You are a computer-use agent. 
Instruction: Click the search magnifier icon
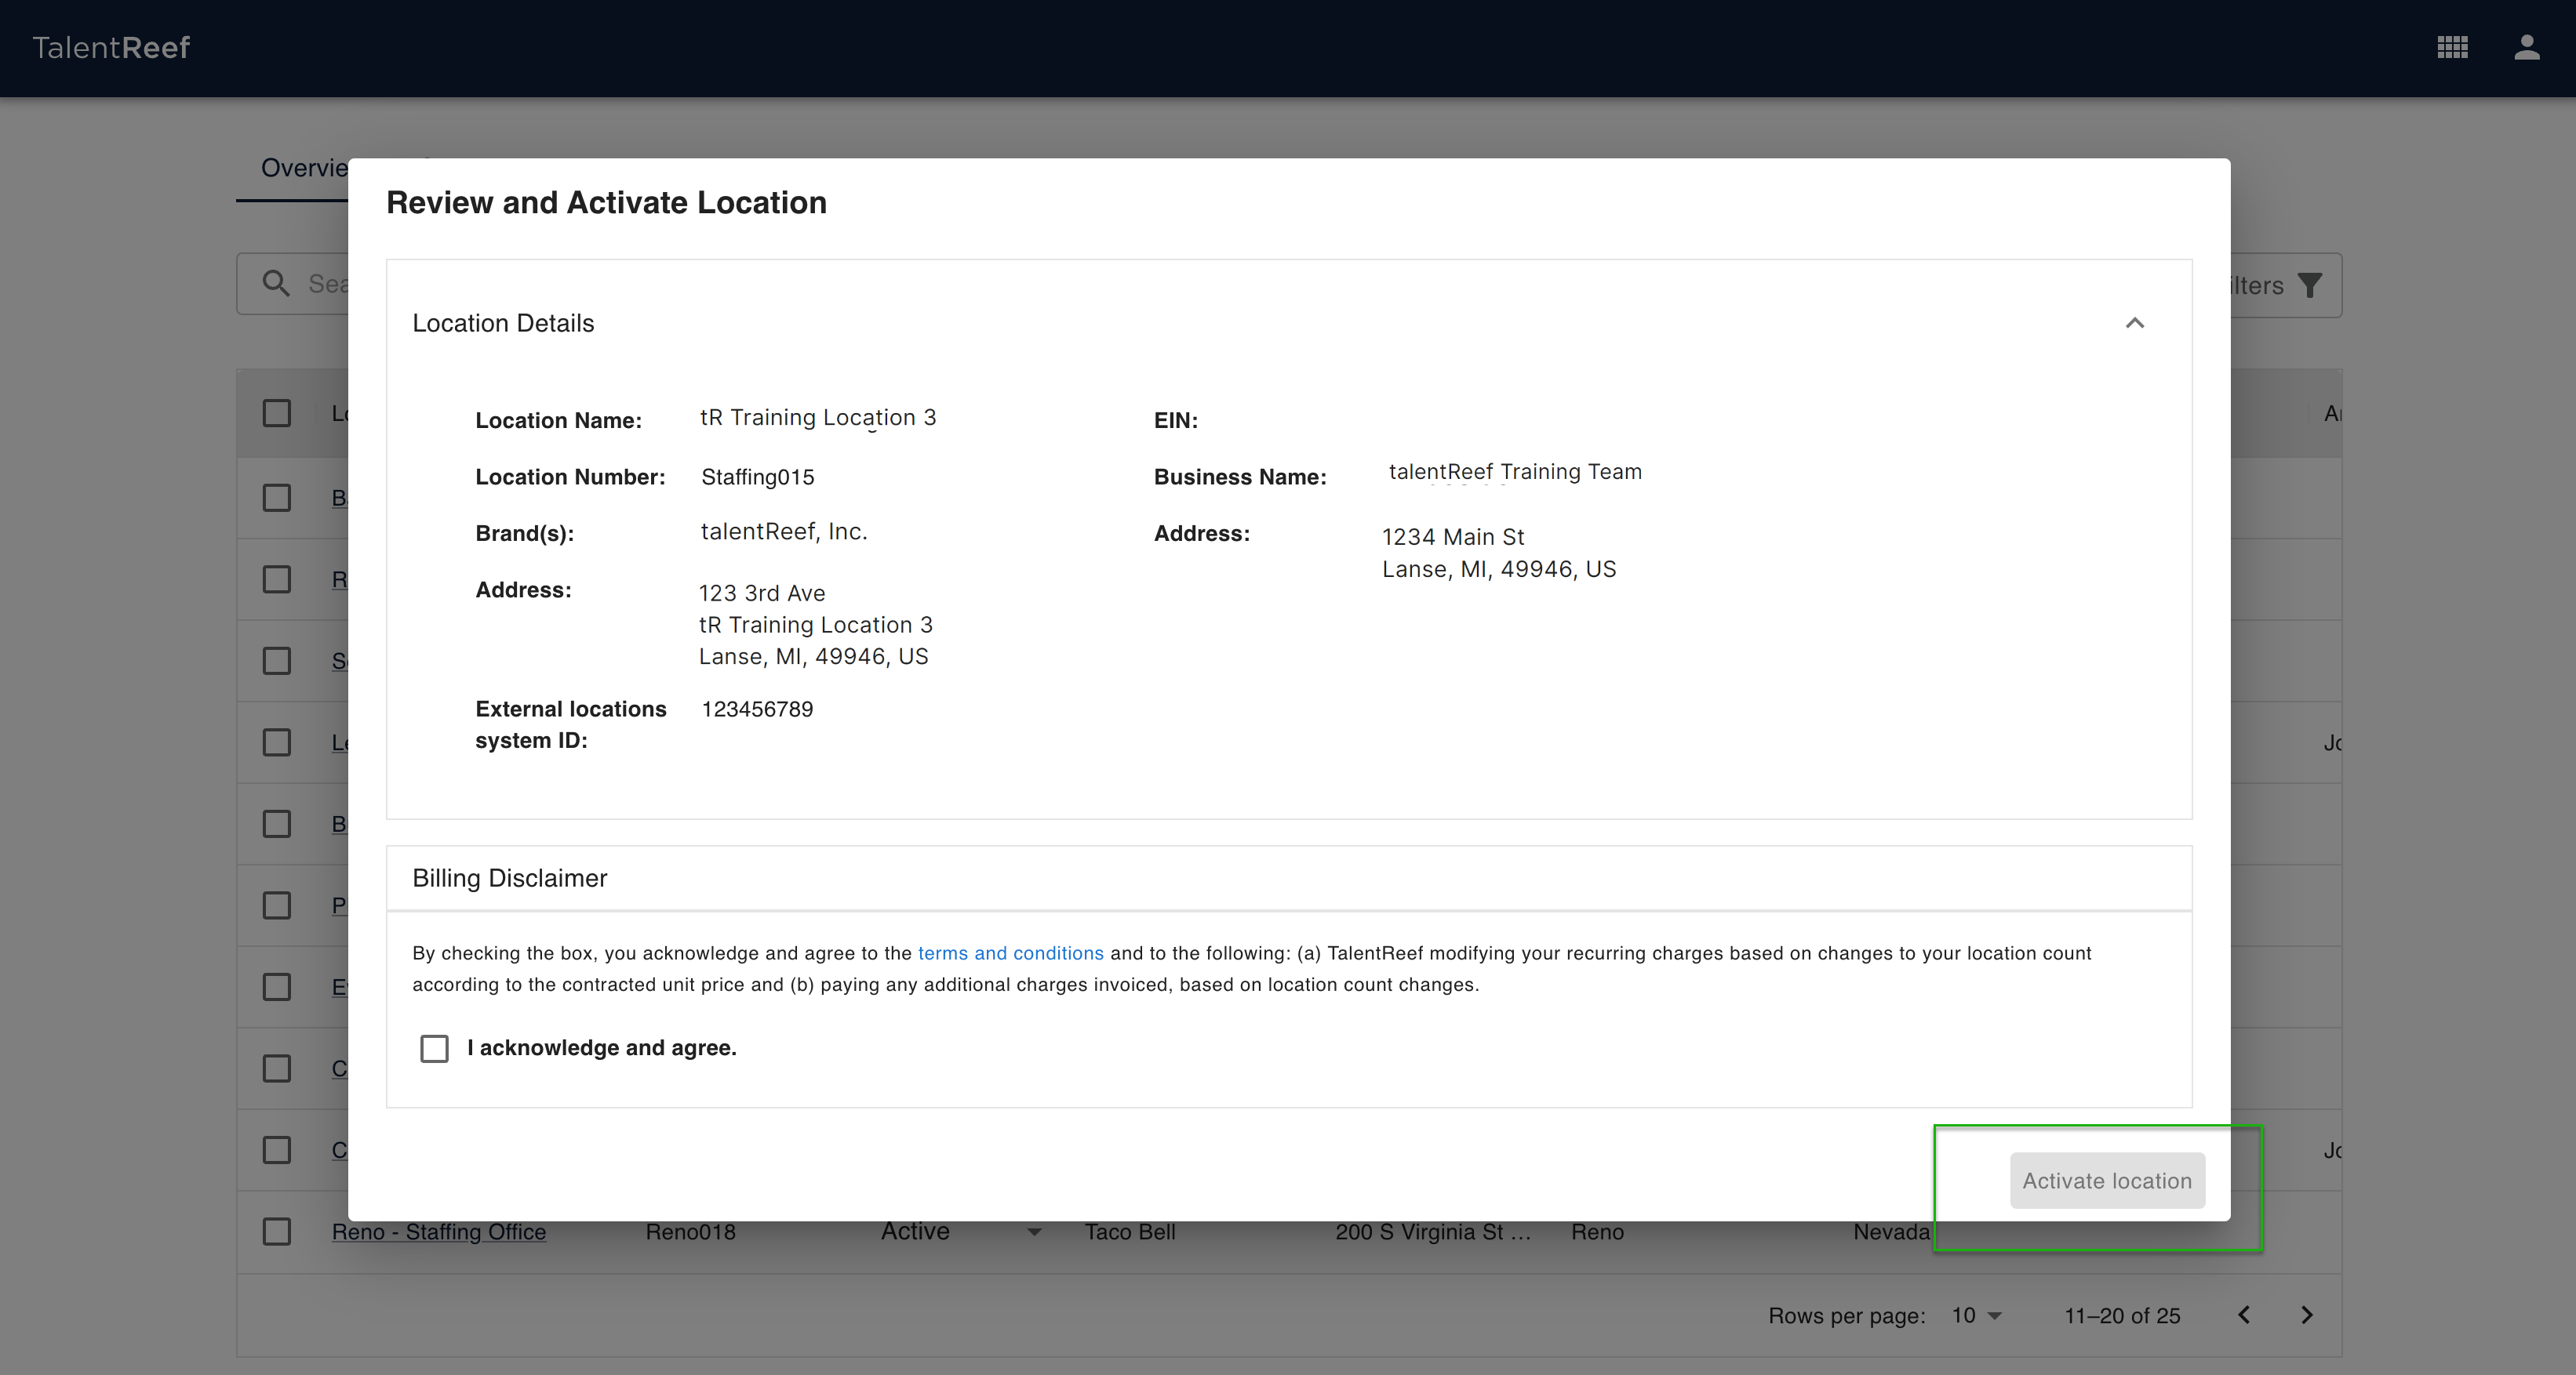[276, 284]
